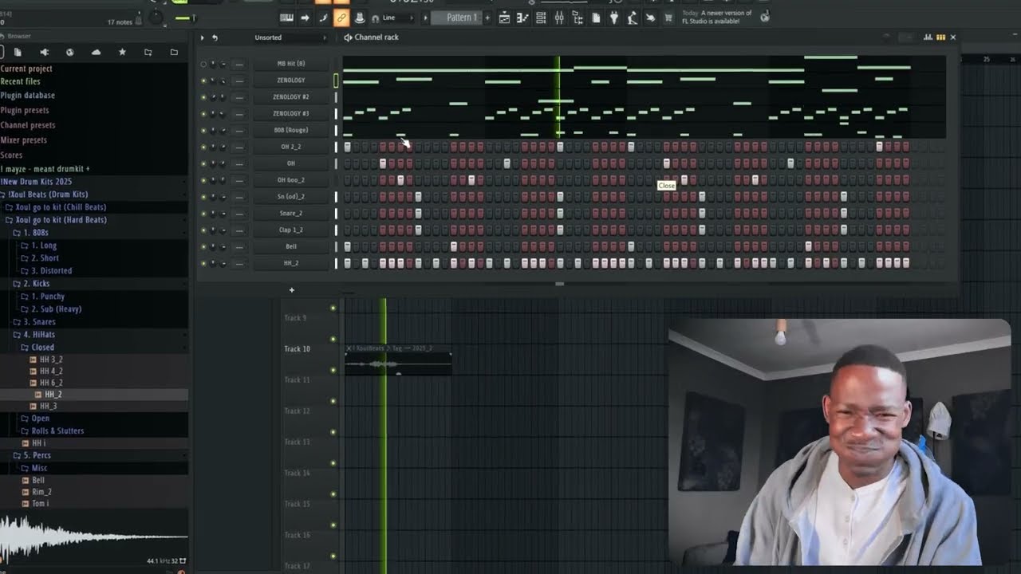Unmute the MB Hit (8) channel
This screenshot has width=1021, height=574.
203,64
